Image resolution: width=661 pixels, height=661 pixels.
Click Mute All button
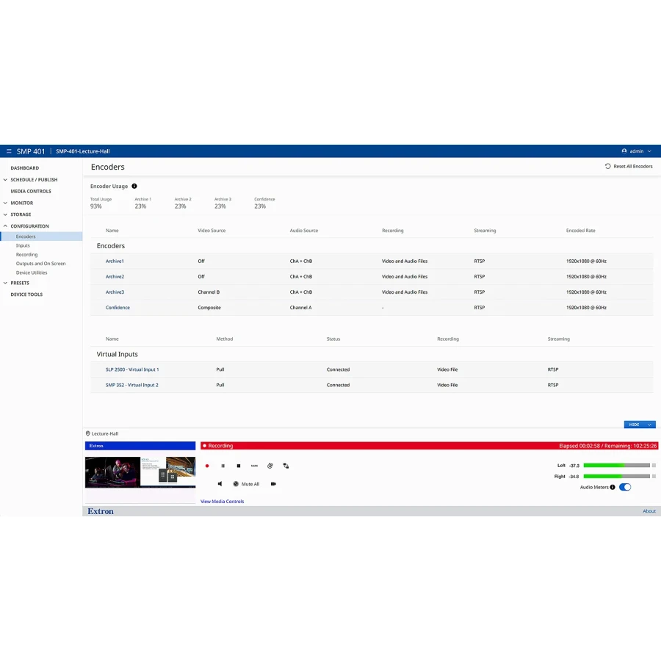coord(246,484)
